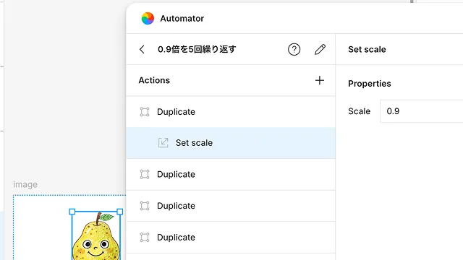Click the Automator title text

coord(182,19)
